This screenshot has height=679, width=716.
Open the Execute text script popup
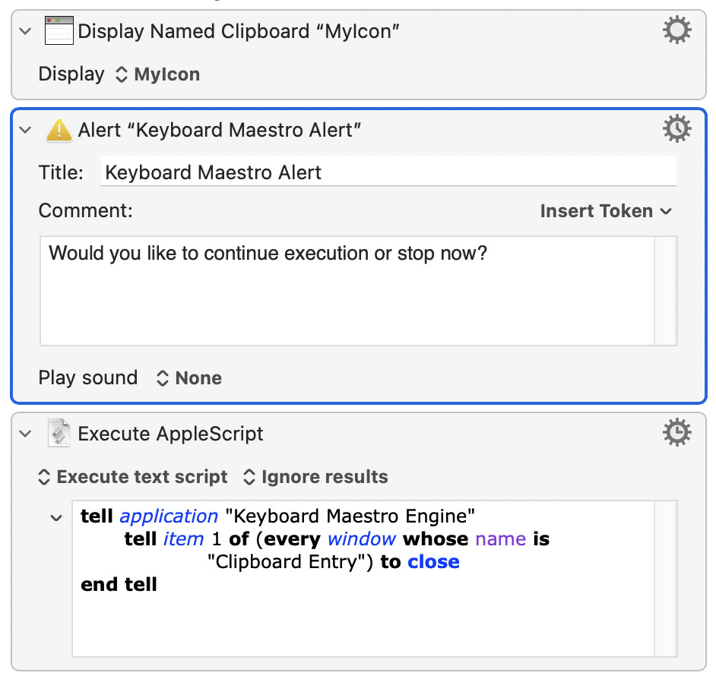click(133, 477)
